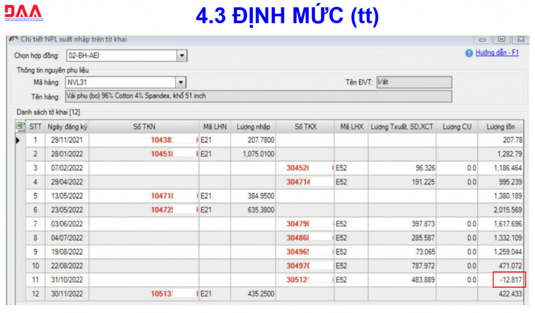Screen dimensions: 535x313
Task: Click the Lượng tồn column header
Action: click(501, 126)
